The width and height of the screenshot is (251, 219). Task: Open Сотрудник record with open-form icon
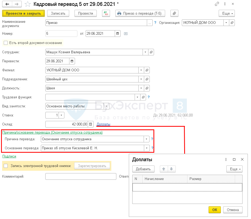151,52
